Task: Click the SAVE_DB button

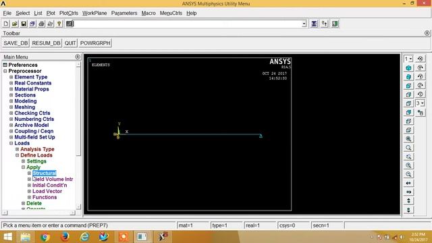Action: (x=16, y=43)
